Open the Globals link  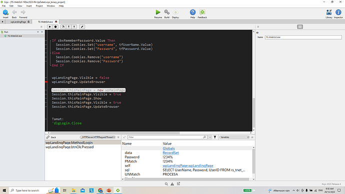168,148
